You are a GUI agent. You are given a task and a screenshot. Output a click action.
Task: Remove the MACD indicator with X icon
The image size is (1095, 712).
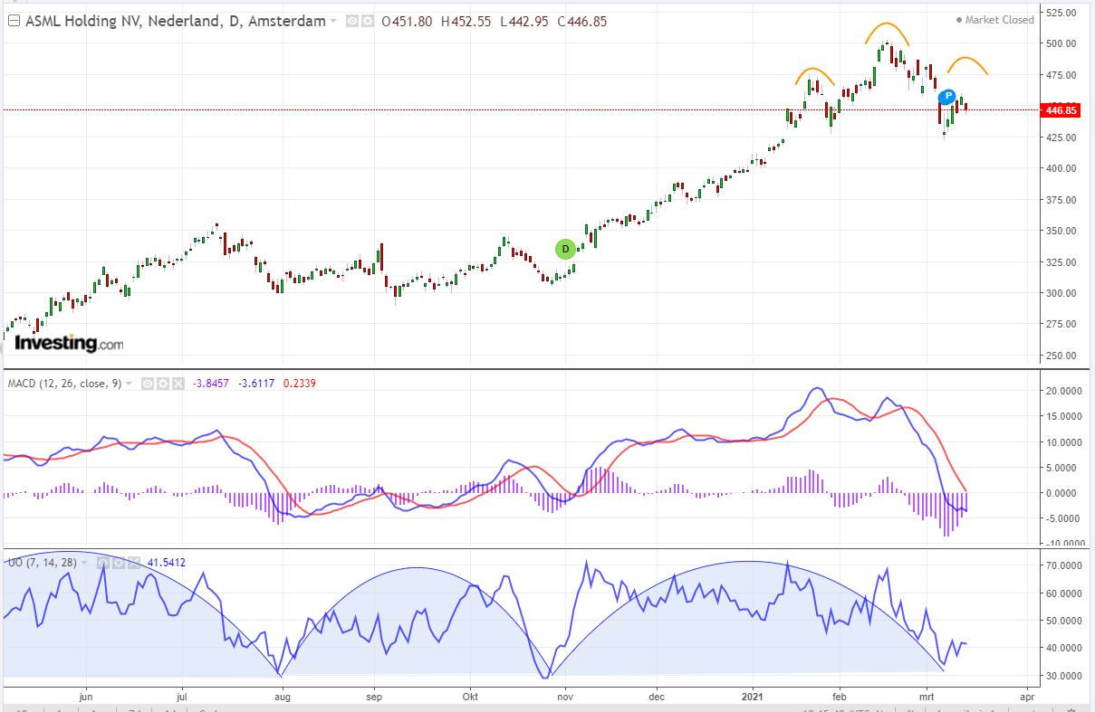[178, 384]
